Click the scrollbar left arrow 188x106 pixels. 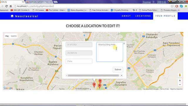point(67,75)
